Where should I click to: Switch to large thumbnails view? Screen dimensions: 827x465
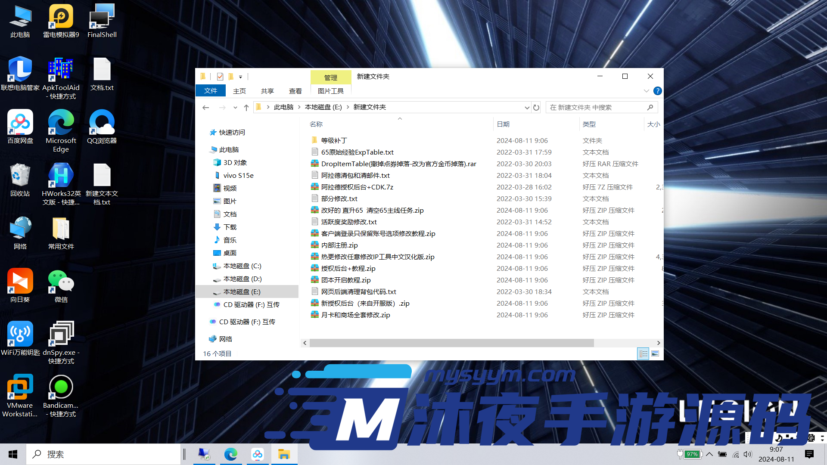tap(655, 353)
